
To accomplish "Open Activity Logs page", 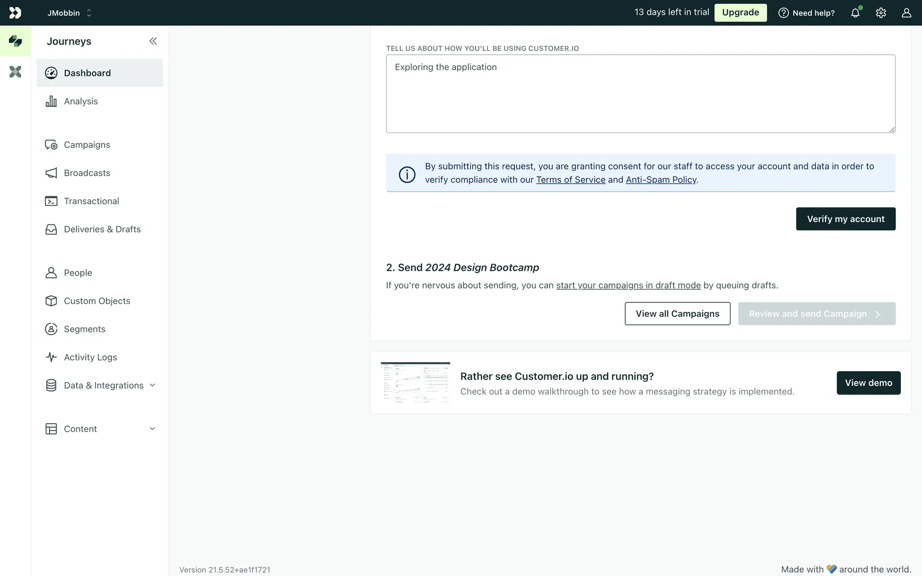I will [x=90, y=357].
